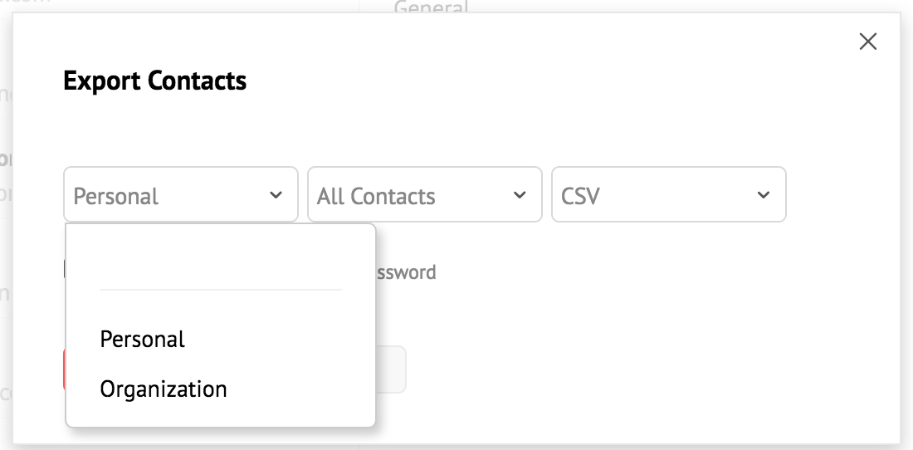
Task: Click the chevron arrow on the All Contacts dropdown
Action: coord(520,195)
